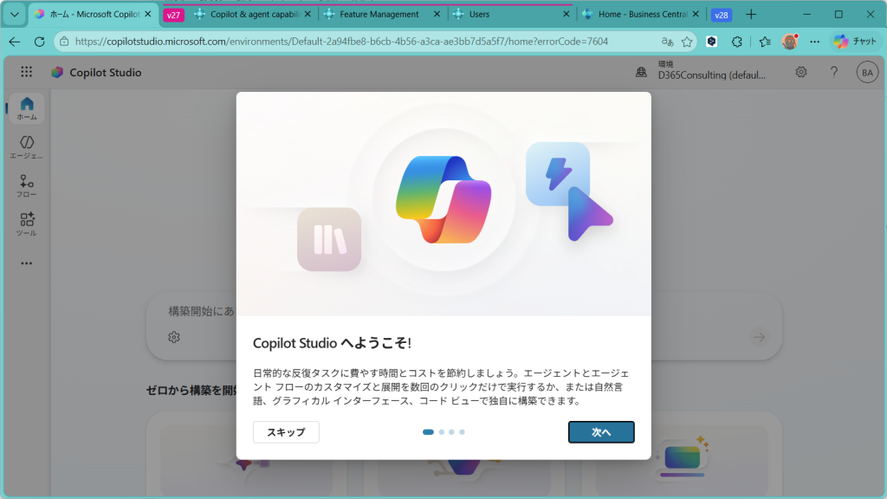The width and height of the screenshot is (887, 499).
Task: Click the browser address bar URL
Action: tap(346, 42)
